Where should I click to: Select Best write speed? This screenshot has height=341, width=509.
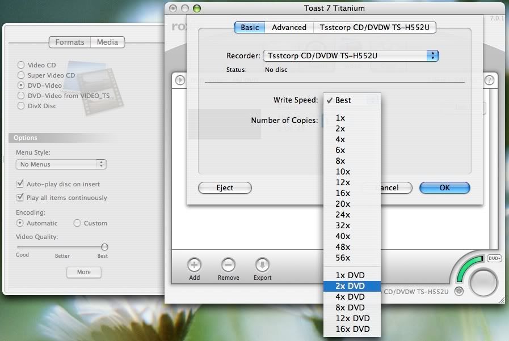coord(352,100)
